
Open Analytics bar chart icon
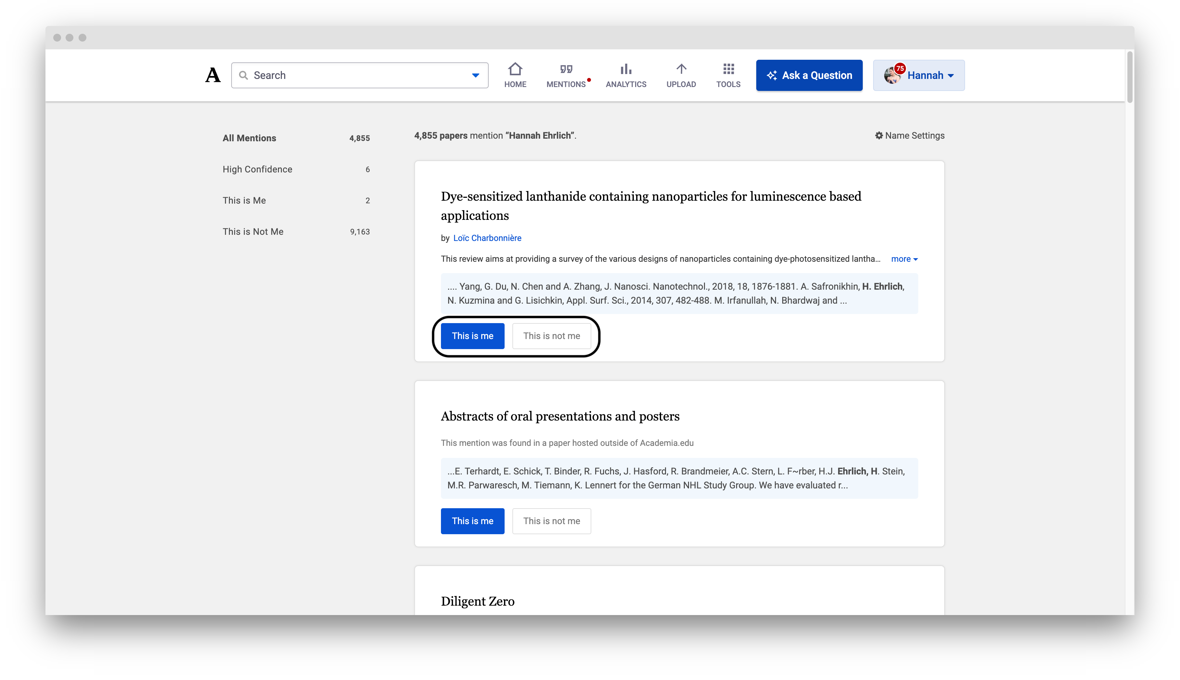pyautogui.click(x=626, y=69)
